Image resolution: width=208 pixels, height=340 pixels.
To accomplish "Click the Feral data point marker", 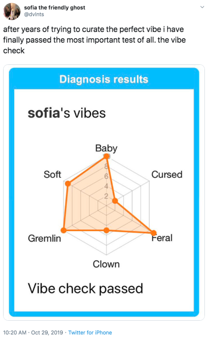I will 153,233.
